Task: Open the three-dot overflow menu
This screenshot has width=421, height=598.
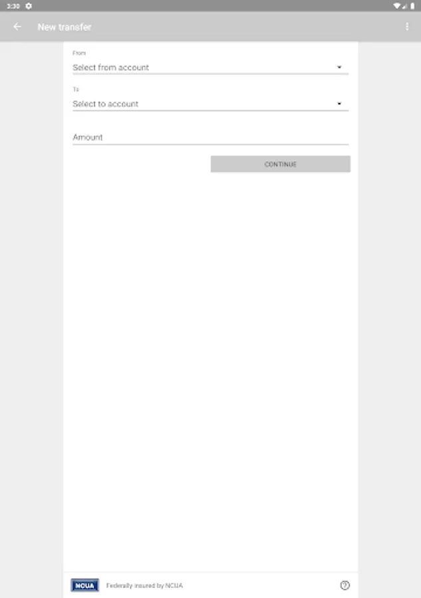Action: click(407, 27)
